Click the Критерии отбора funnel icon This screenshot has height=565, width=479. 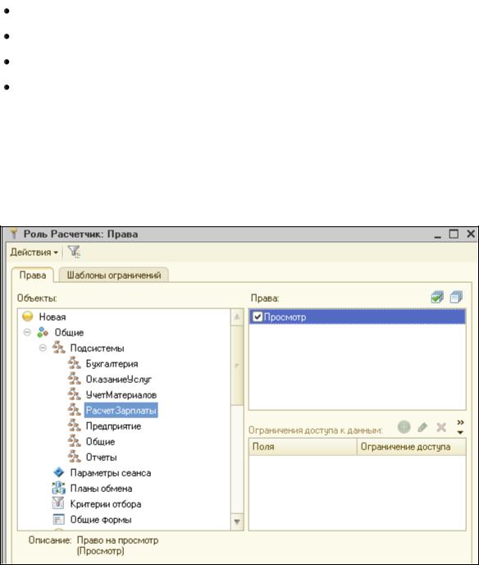(x=58, y=503)
